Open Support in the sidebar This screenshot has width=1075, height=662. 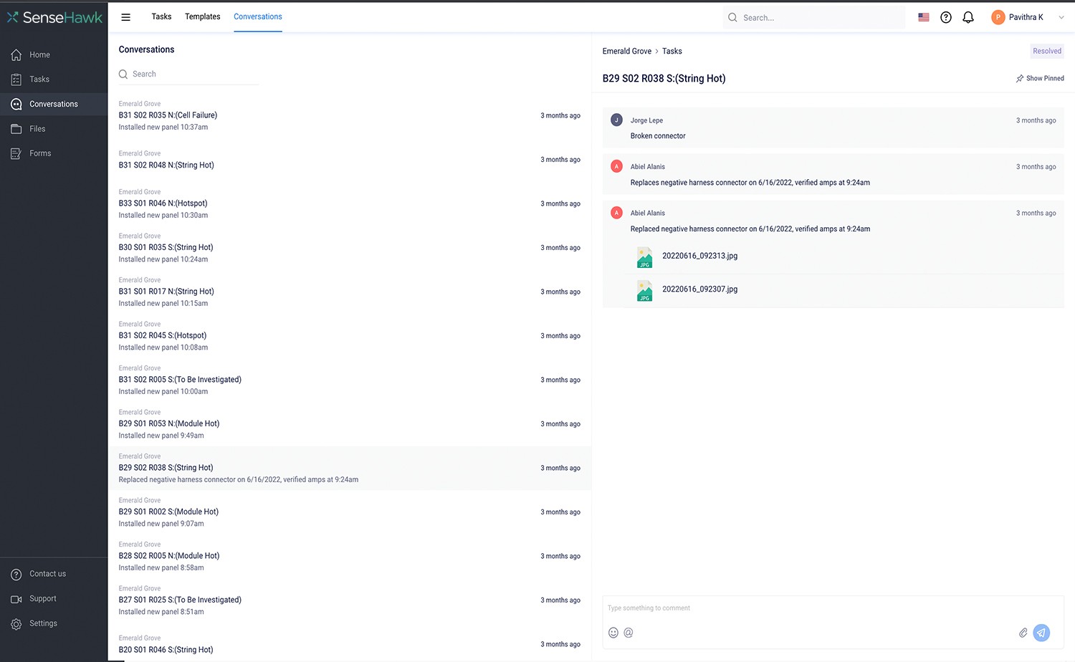[54, 599]
